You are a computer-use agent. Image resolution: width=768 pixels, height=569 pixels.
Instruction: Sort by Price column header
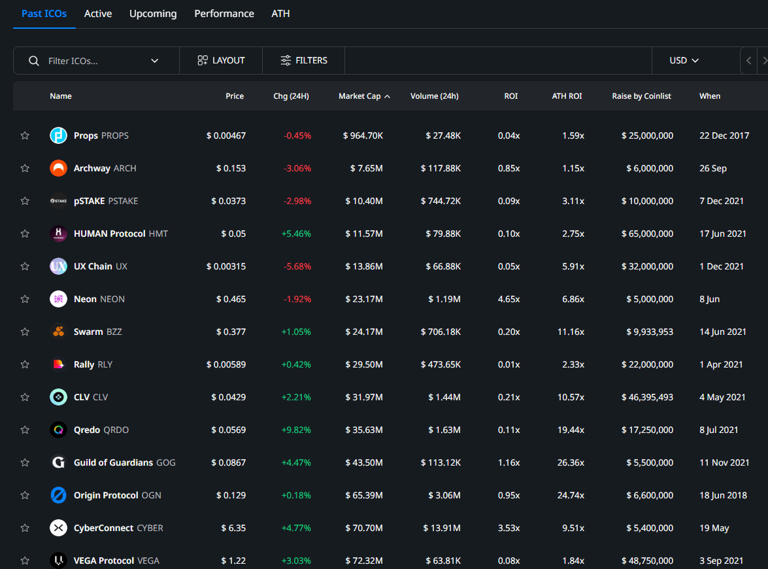click(x=235, y=96)
